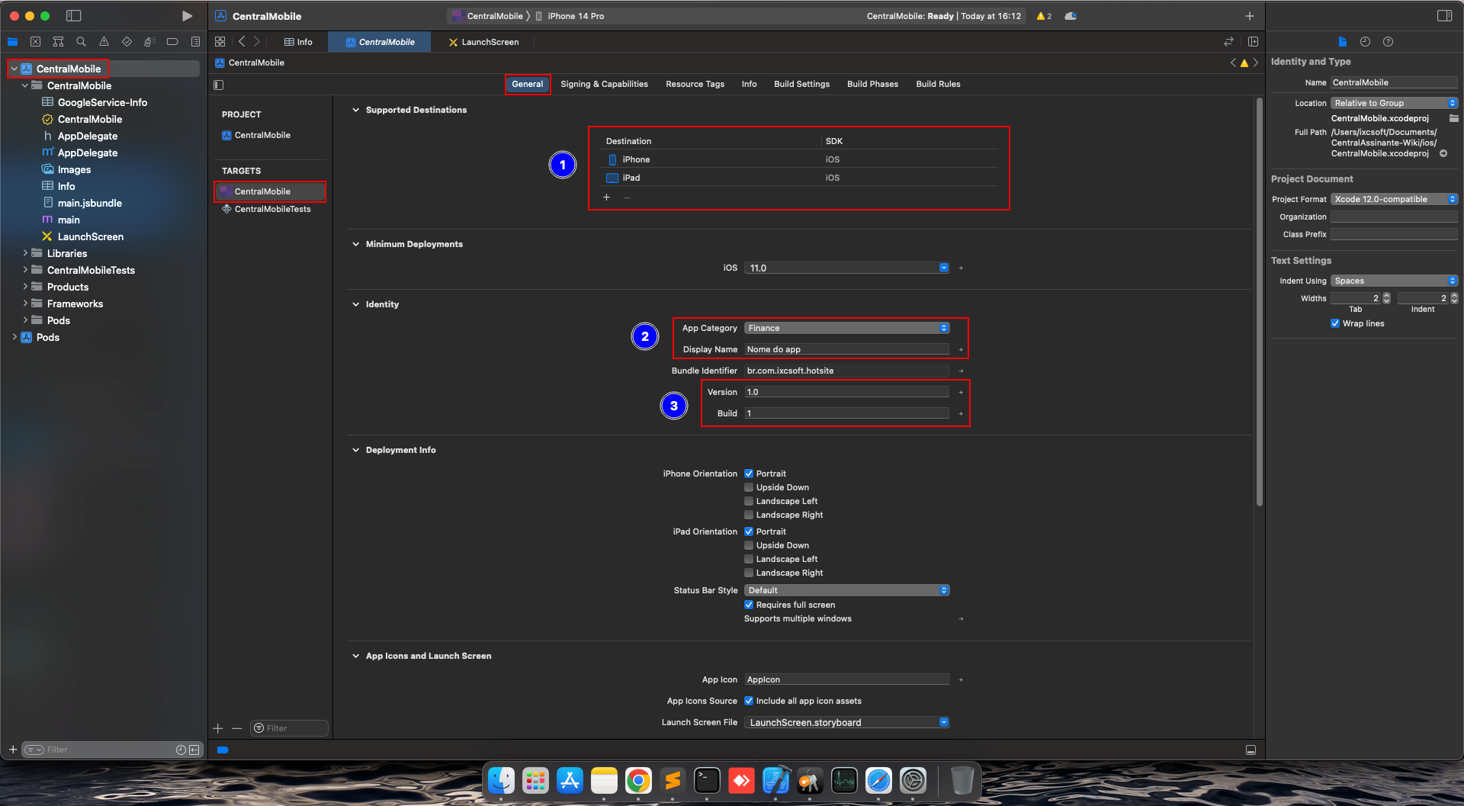The width and height of the screenshot is (1464, 806).
Task: Open the Status Bar Style dropdown
Action: pos(846,590)
